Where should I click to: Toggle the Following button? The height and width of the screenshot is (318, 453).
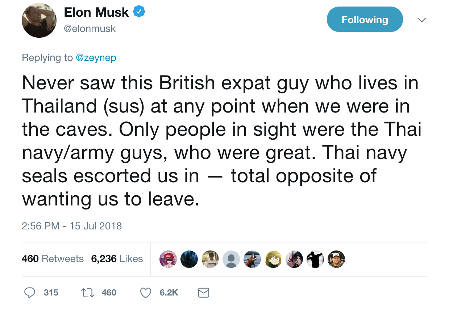coord(365,20)
